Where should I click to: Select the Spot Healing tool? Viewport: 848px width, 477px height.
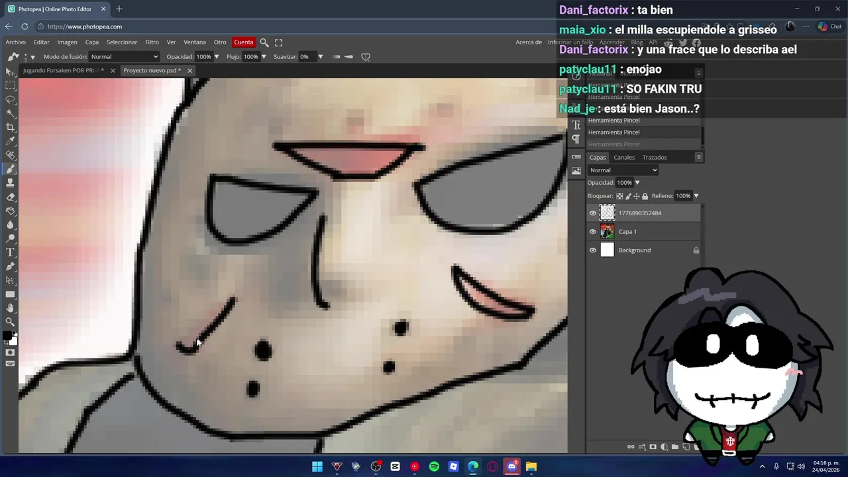pos(10,155)
